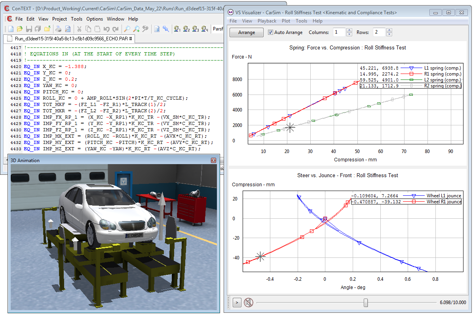Select the Wheel R1 jounce legend entry
This screenshot has width=473, height=314.
[407, 202]
